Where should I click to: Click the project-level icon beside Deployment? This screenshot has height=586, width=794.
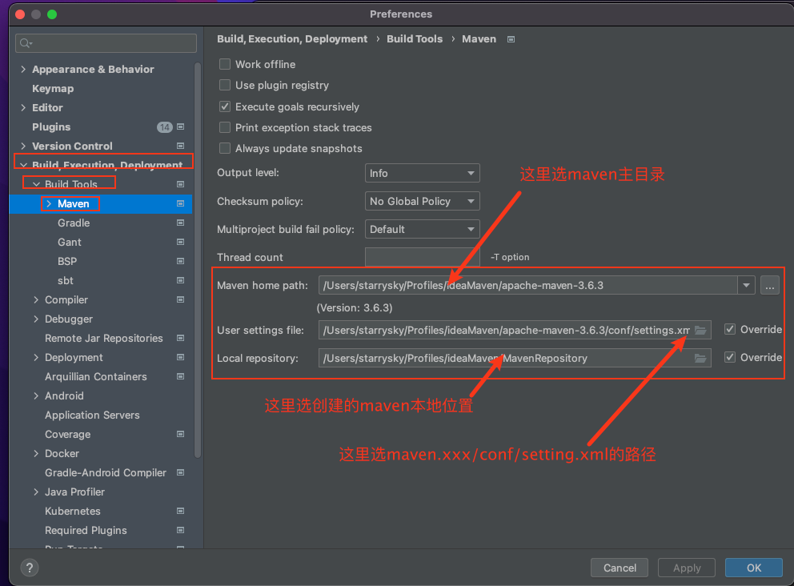[x=180, y=357]
